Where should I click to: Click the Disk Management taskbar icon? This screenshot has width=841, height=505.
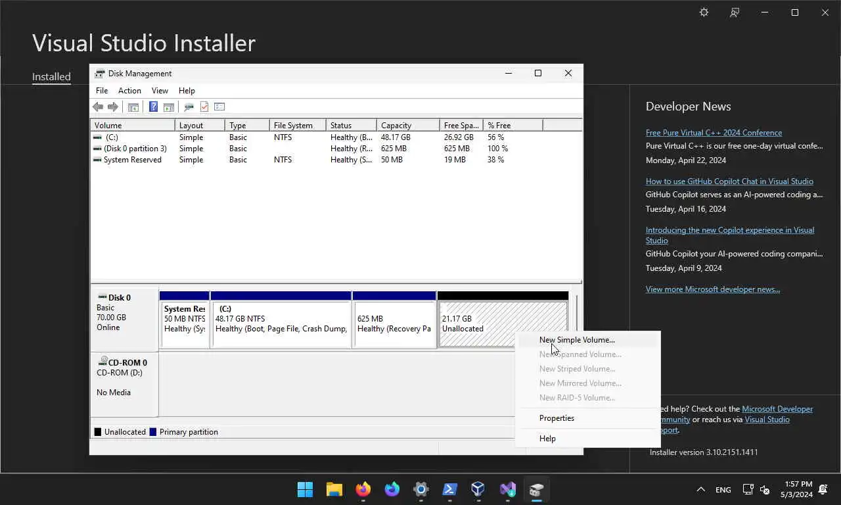click(x=537, y=489)
